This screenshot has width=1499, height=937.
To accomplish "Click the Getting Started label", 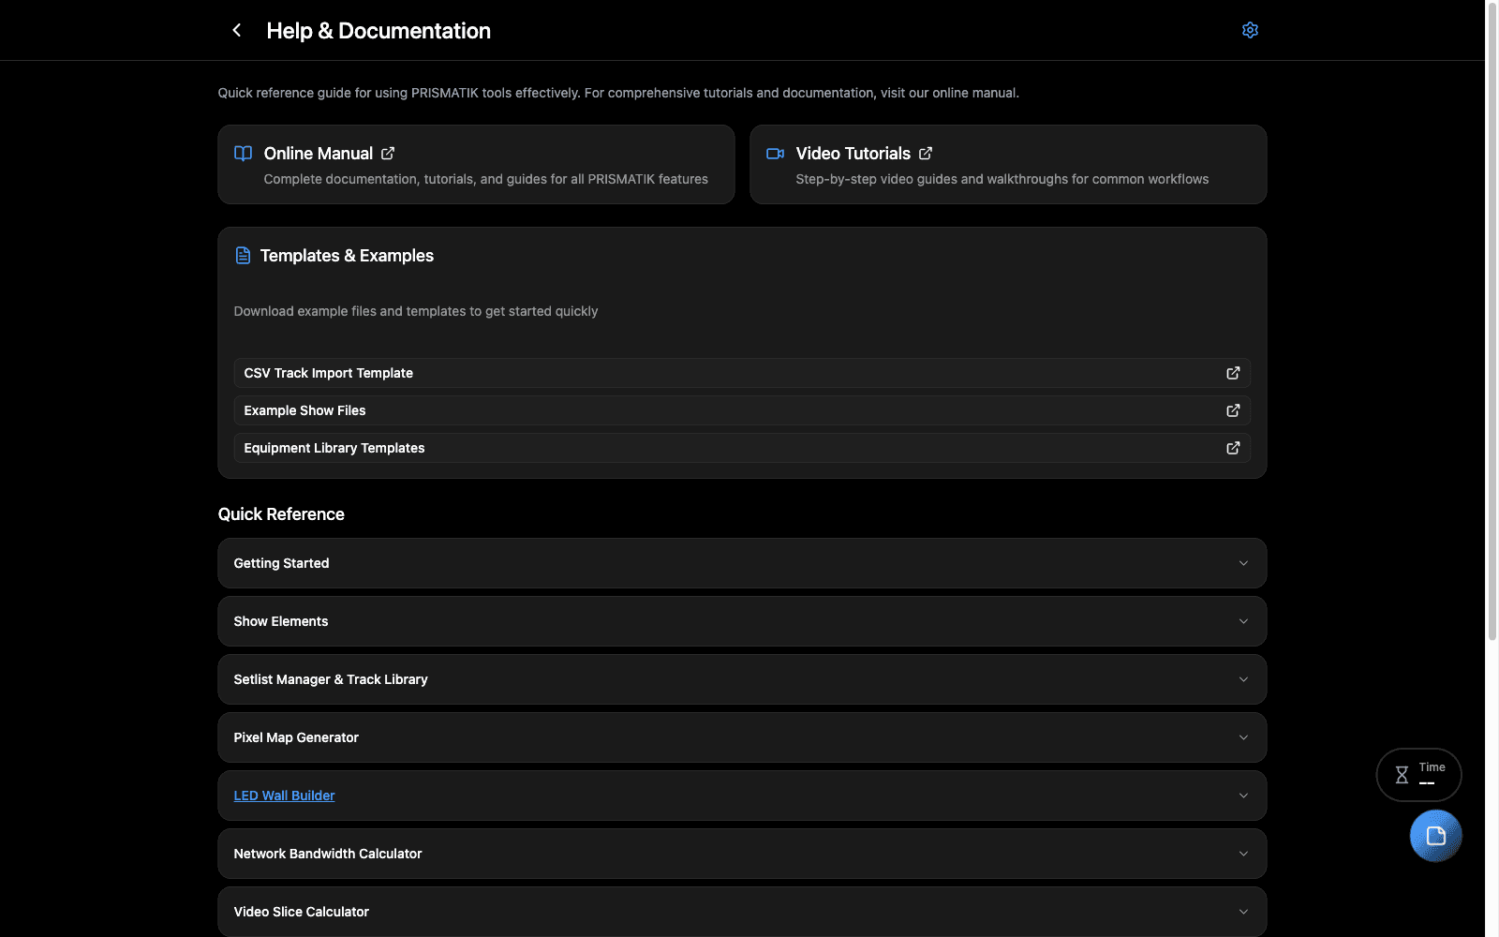I will (x=281, y=563).
